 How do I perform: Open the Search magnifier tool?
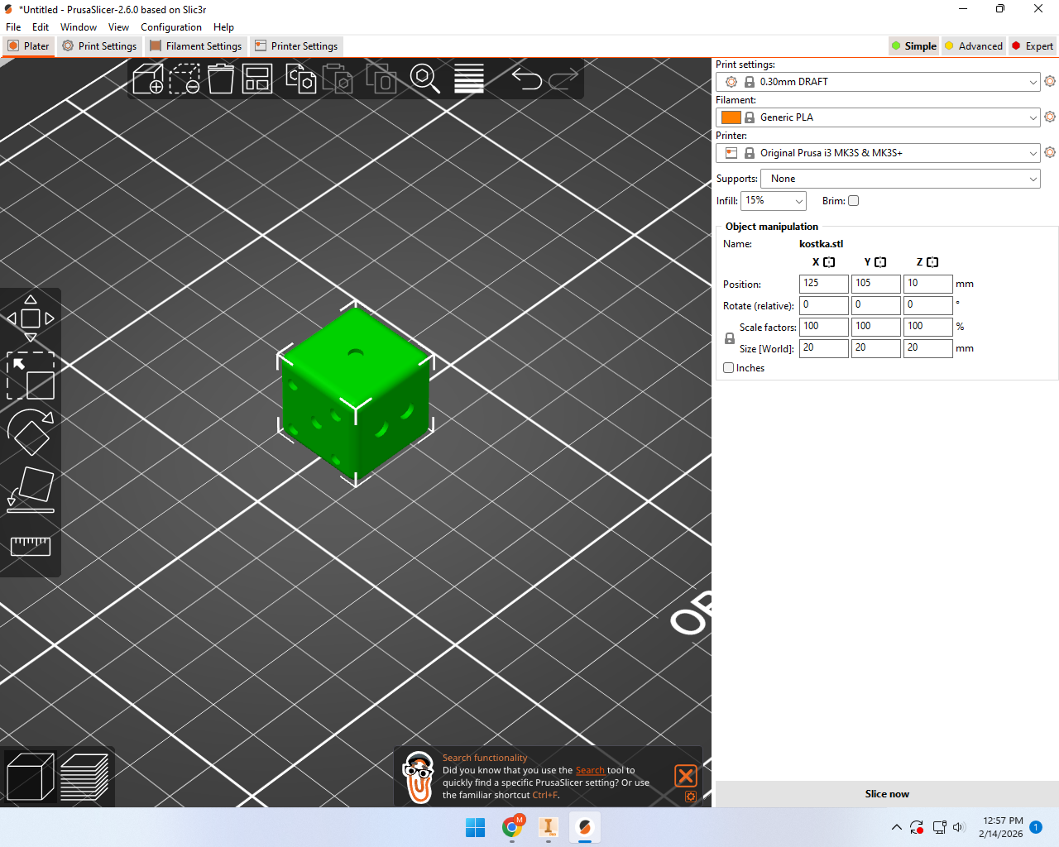point(424,79)
